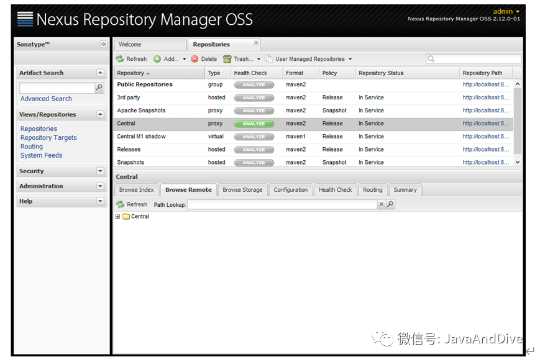
Task: Open the Trash... dropdown arrow
Action: 259,59
